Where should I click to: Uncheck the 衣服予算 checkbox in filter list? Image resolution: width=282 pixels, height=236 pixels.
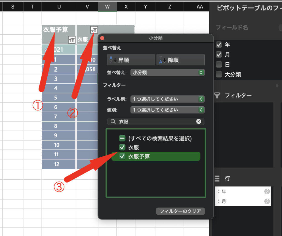[122, 157]
